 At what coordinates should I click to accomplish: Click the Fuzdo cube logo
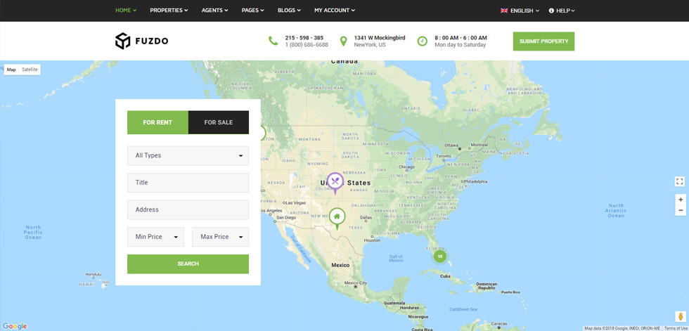(x=122, y=41)
